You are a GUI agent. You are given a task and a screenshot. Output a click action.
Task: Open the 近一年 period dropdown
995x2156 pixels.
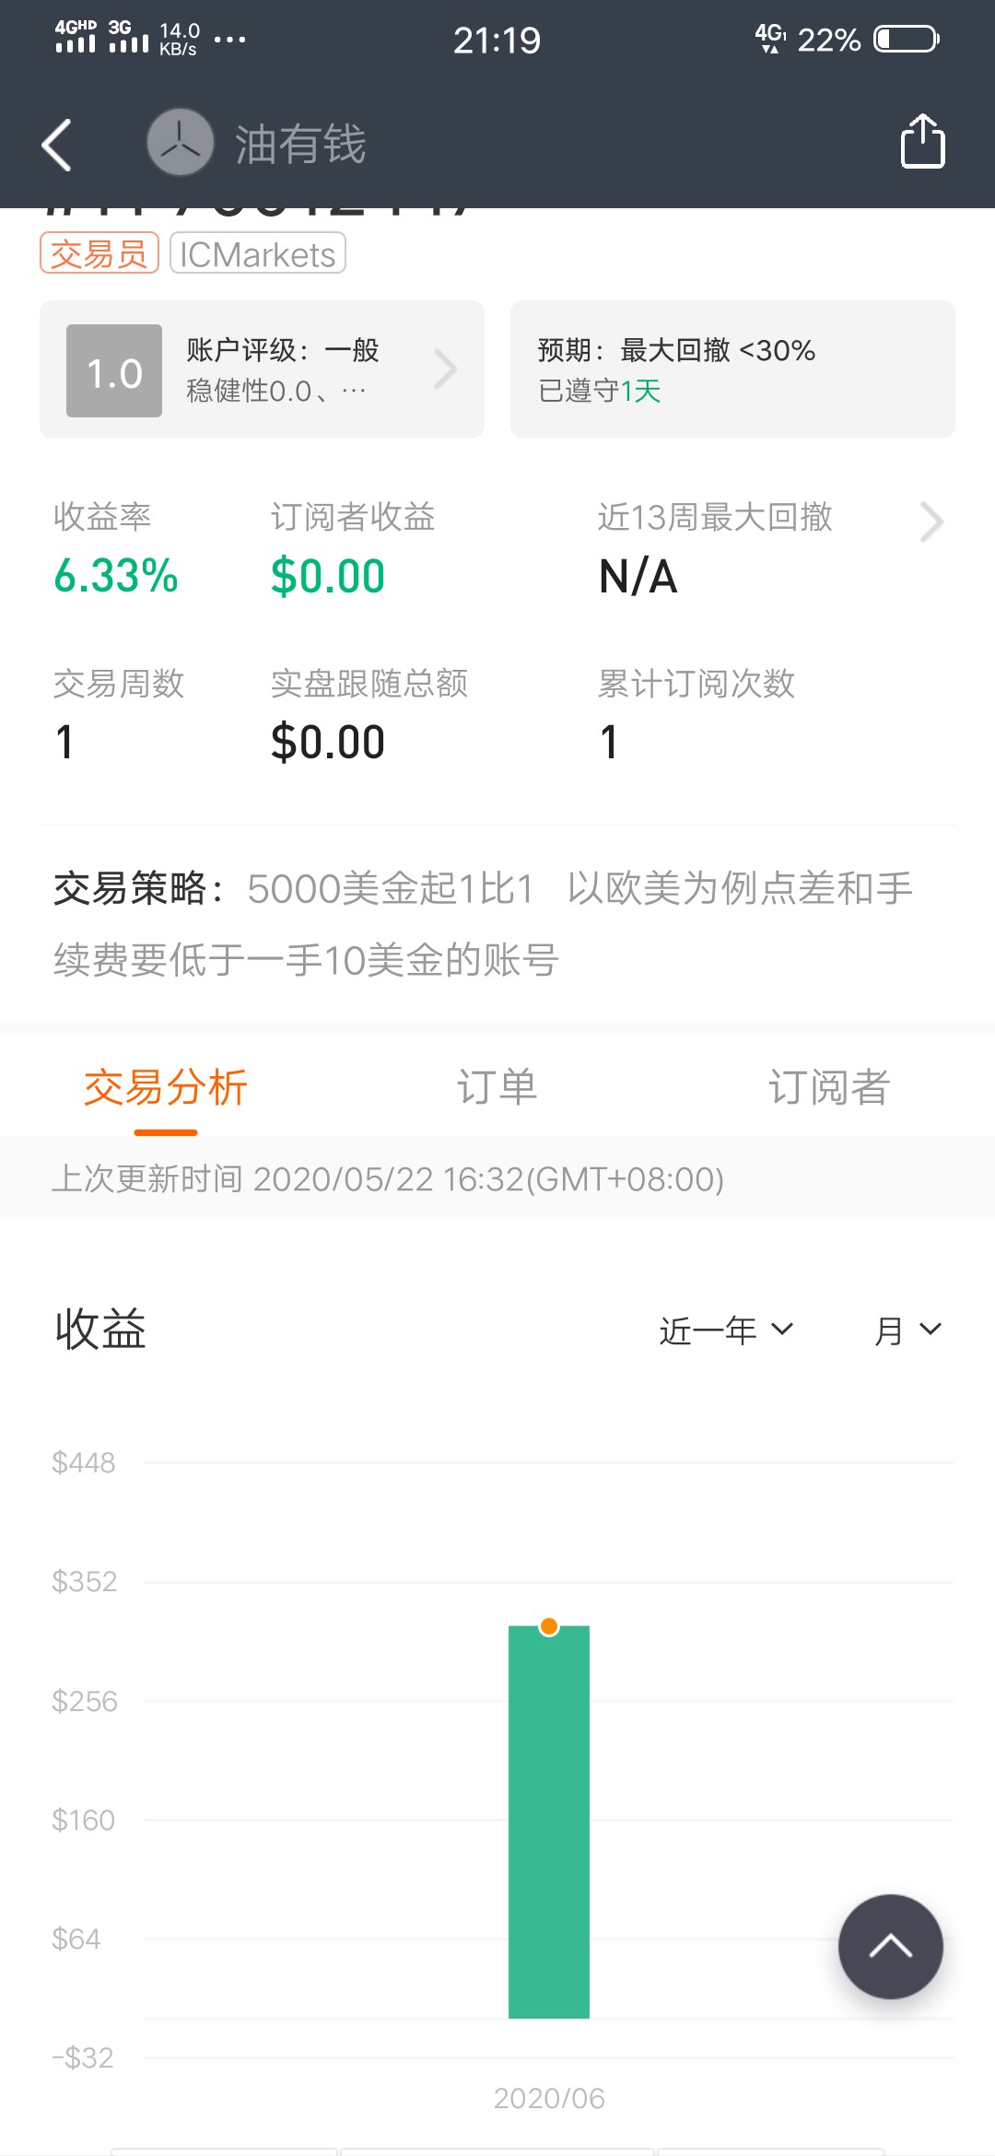726,1330
